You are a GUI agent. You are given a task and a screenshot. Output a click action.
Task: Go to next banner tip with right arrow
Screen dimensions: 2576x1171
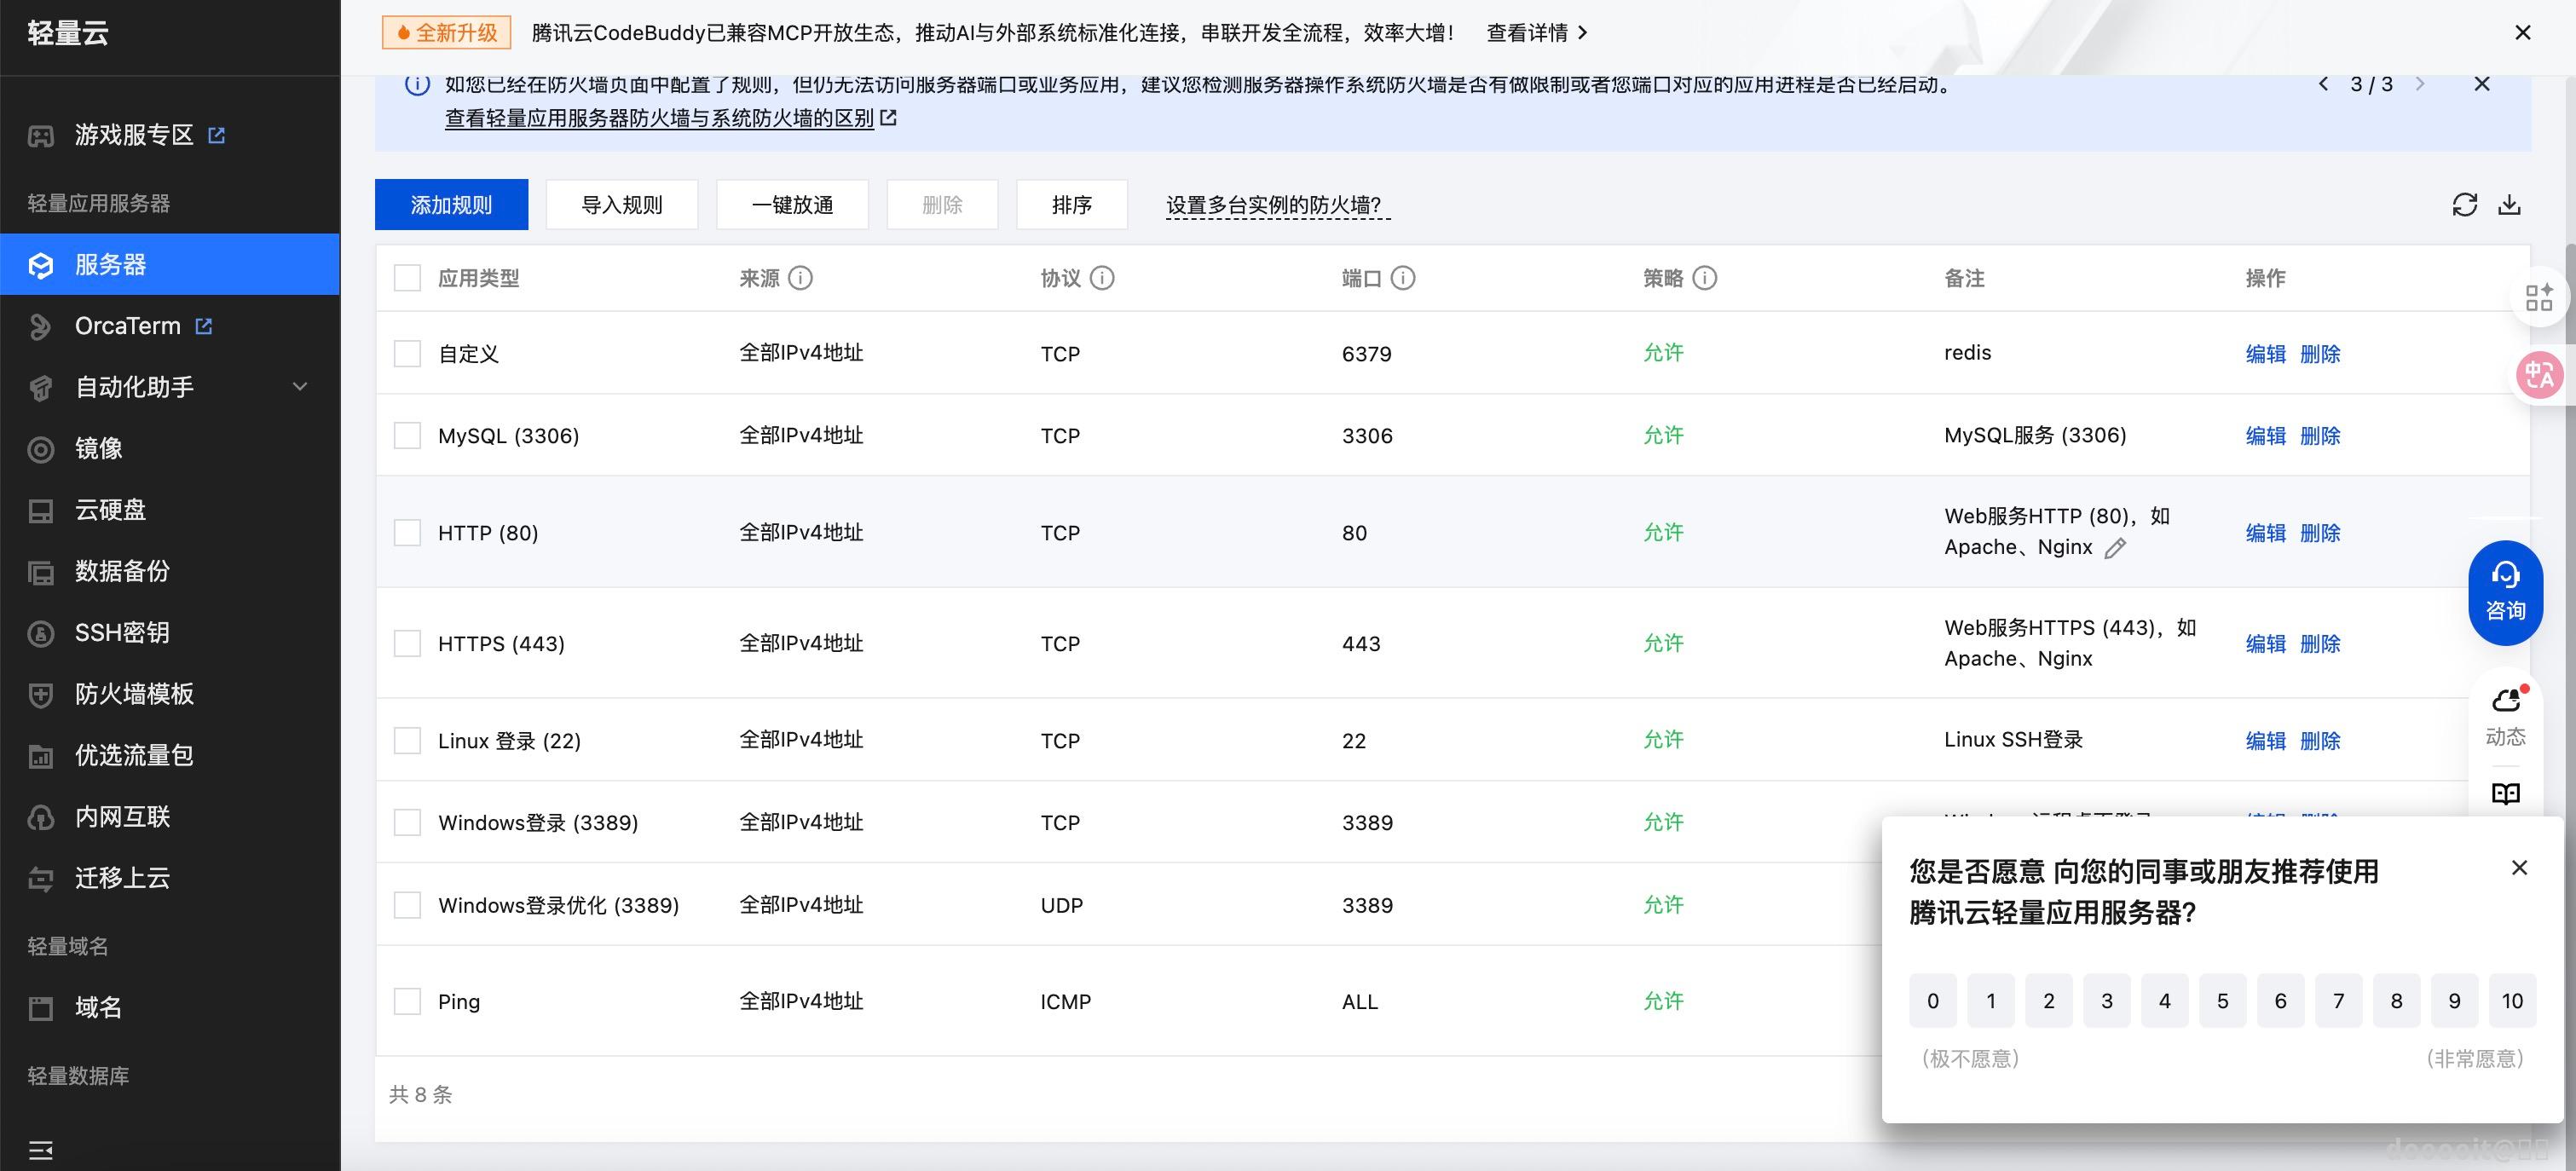point(2421,84)
